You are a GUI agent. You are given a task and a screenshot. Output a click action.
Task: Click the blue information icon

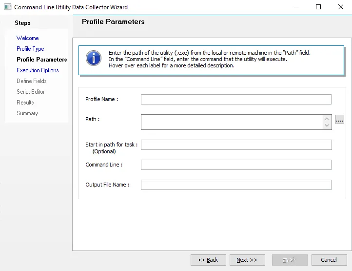[x=94, y=58]
